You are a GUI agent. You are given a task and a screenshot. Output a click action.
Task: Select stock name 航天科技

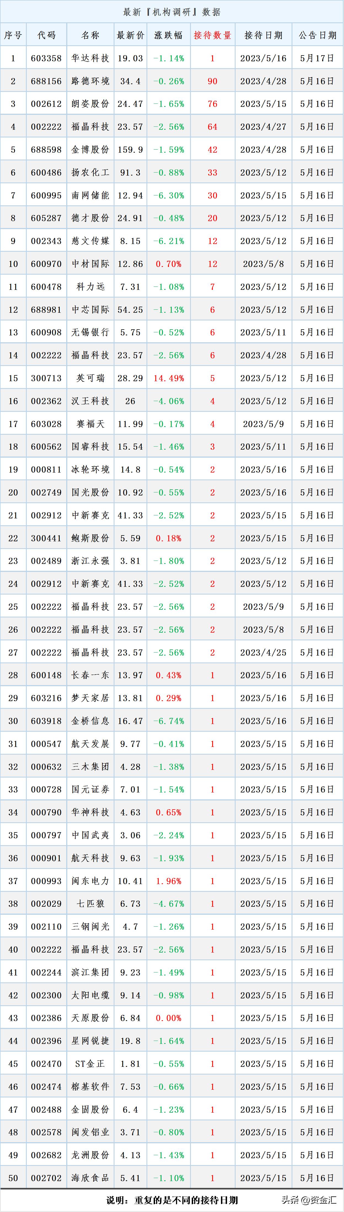pos(90,858)
